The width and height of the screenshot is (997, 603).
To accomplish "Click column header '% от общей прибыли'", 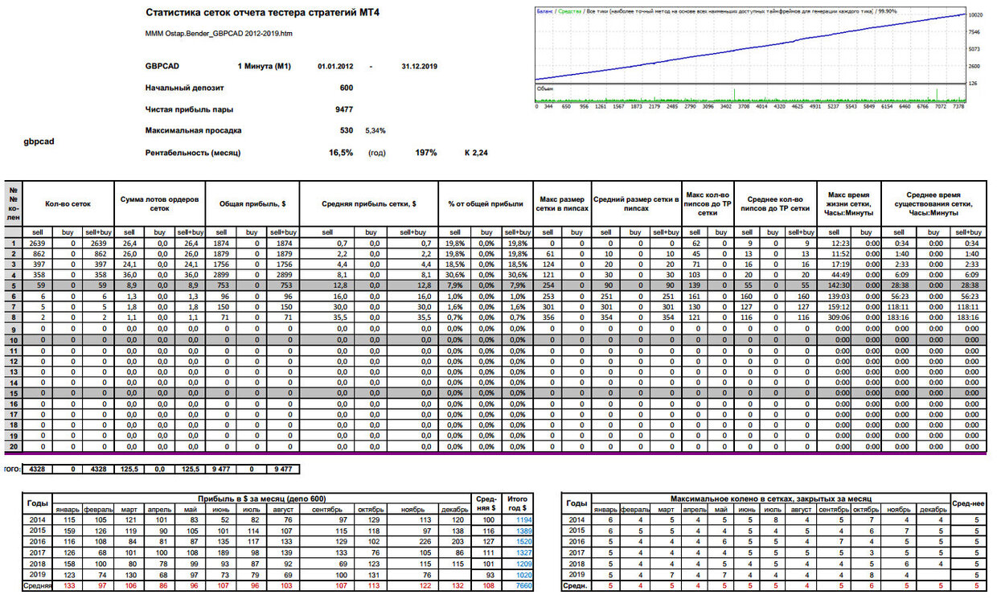I will (x=486, y=205).
